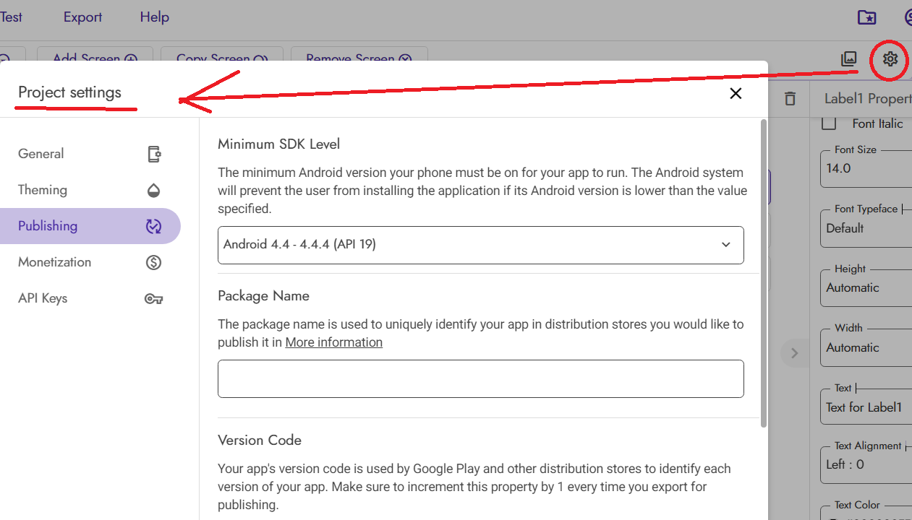Screen dimensions: 912x520
Task: Close the Project settings dialog
Action: [x=736, y=93]
